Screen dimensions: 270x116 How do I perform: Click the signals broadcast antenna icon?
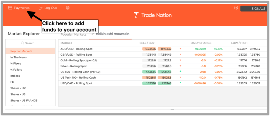tap(236, 8)
